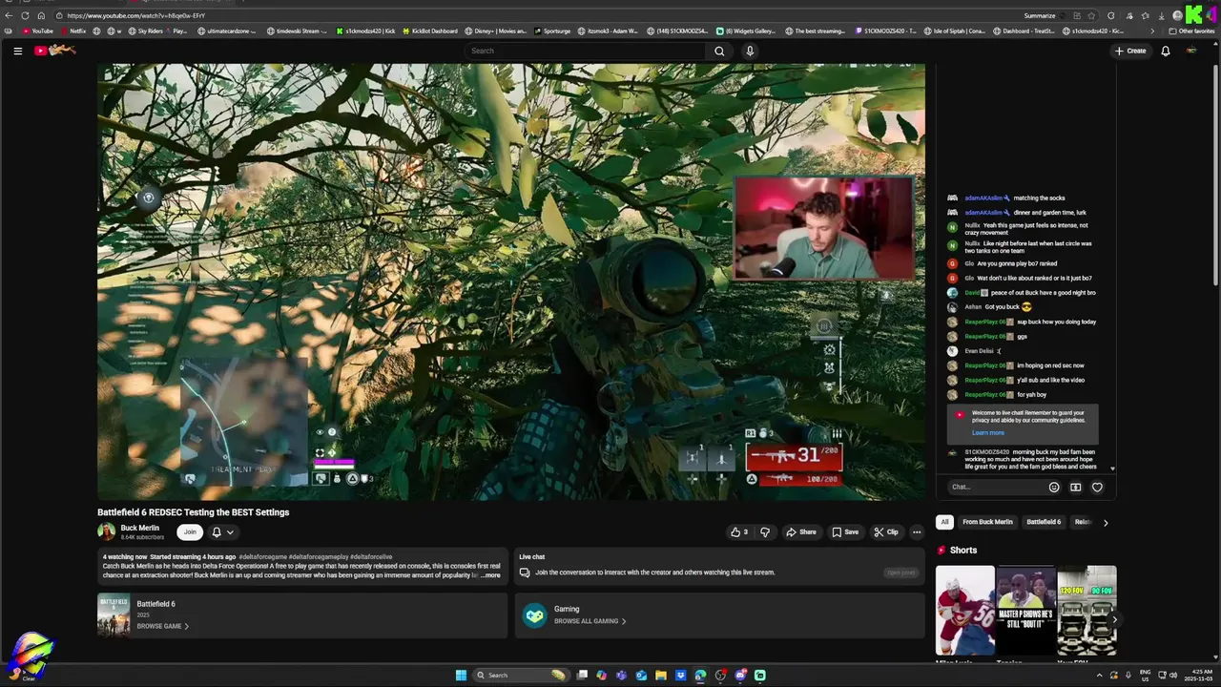Join the Buck Merlin channel membership

coord(190,531)
